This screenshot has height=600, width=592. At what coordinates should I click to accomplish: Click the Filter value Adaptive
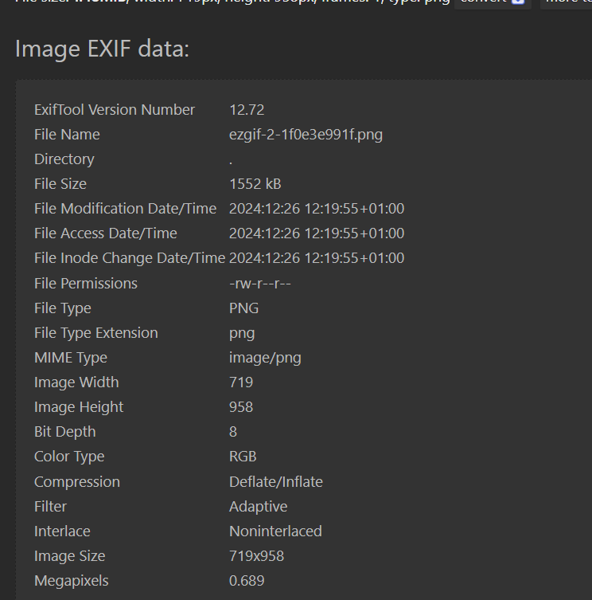coord(258,507)
